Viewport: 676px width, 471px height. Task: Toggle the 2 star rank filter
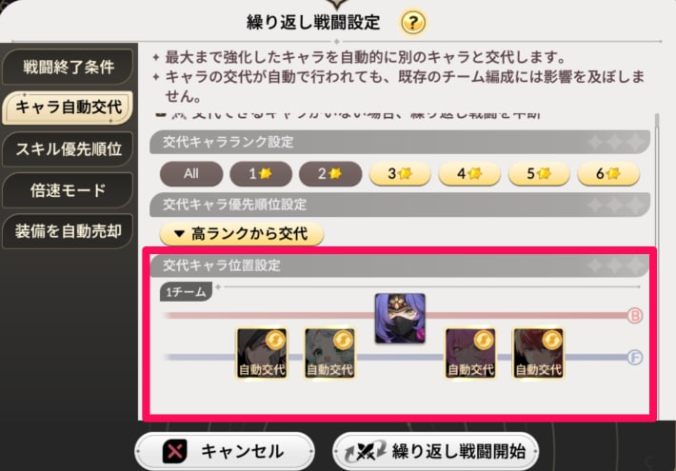(330, 174)
